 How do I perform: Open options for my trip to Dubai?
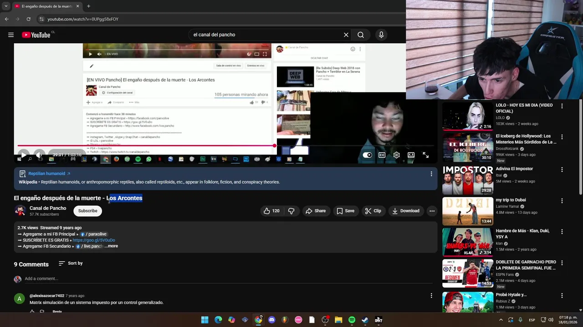coord(562,200)
